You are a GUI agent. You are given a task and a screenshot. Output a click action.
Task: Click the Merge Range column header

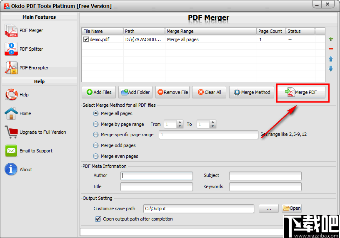coord(211,31)
